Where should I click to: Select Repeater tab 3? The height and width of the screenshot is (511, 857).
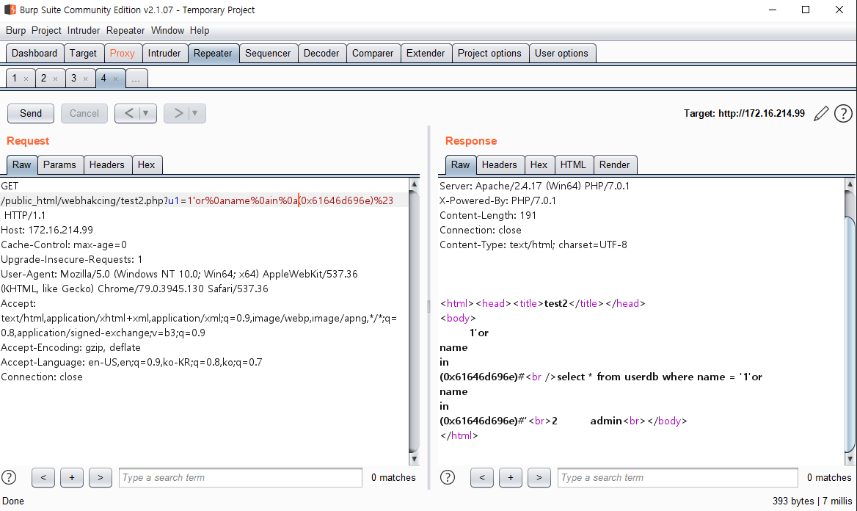point(74,79)
